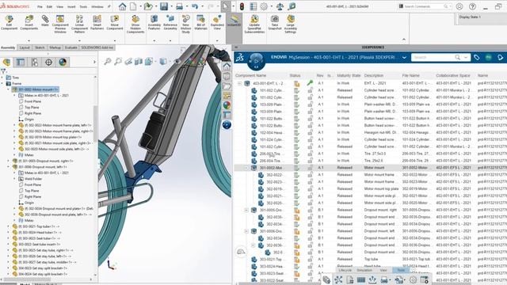Select the Move Component tool
The height and width of the screenshot is (285, 507).
click(114, 23)
